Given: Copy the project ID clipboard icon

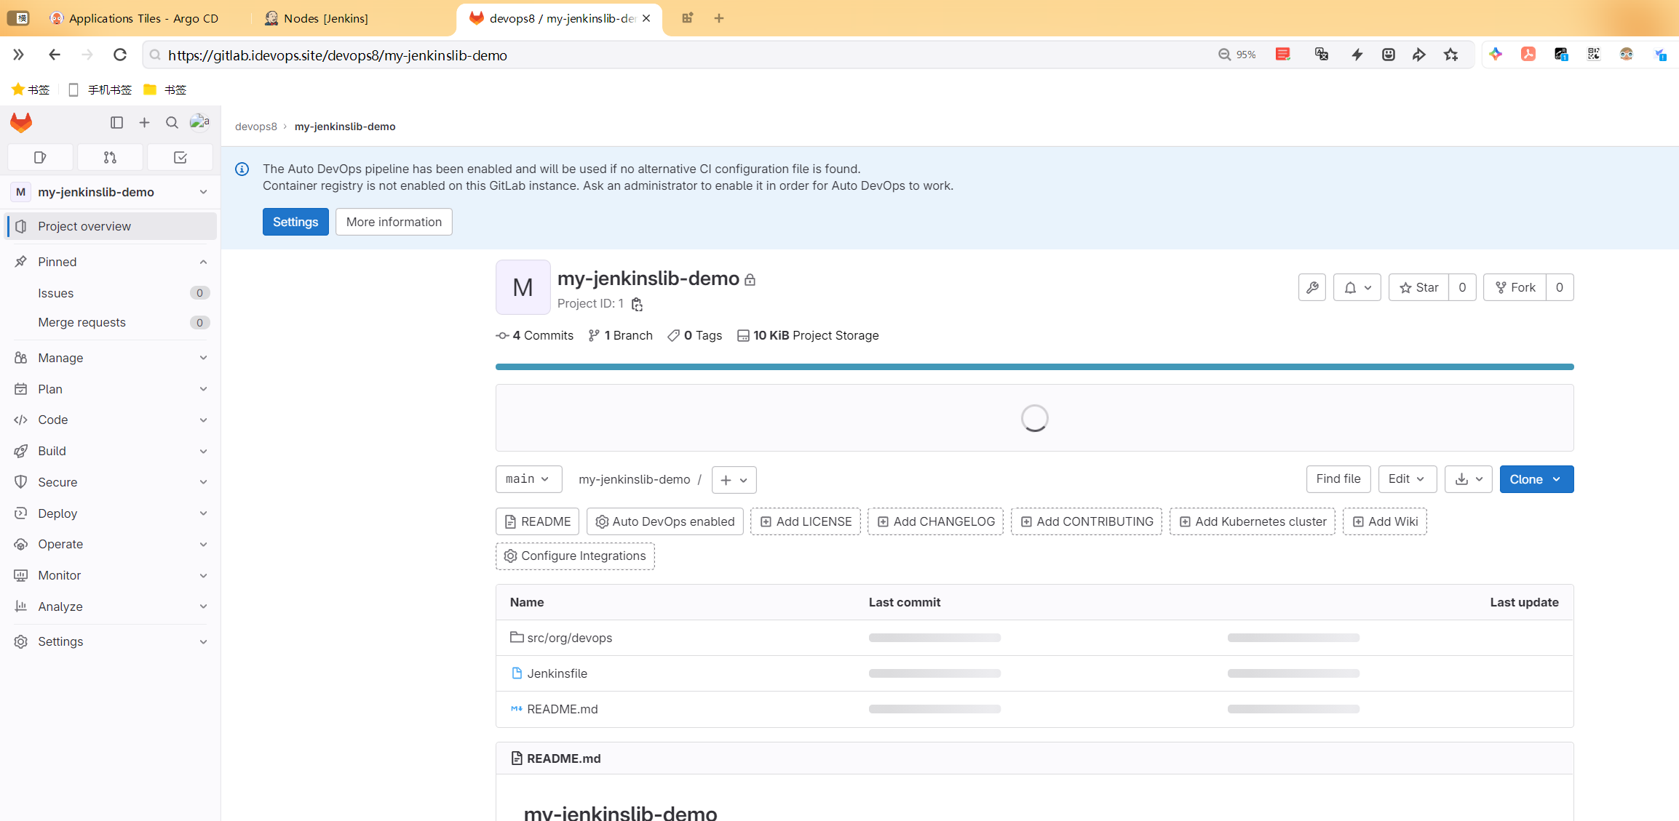Looking at the screenshot, I should tap(637, 304).
